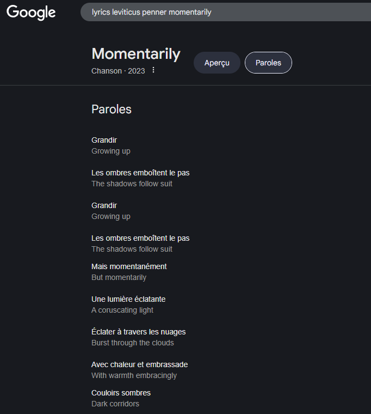Select the Paroles tab

tap(268, 63)
